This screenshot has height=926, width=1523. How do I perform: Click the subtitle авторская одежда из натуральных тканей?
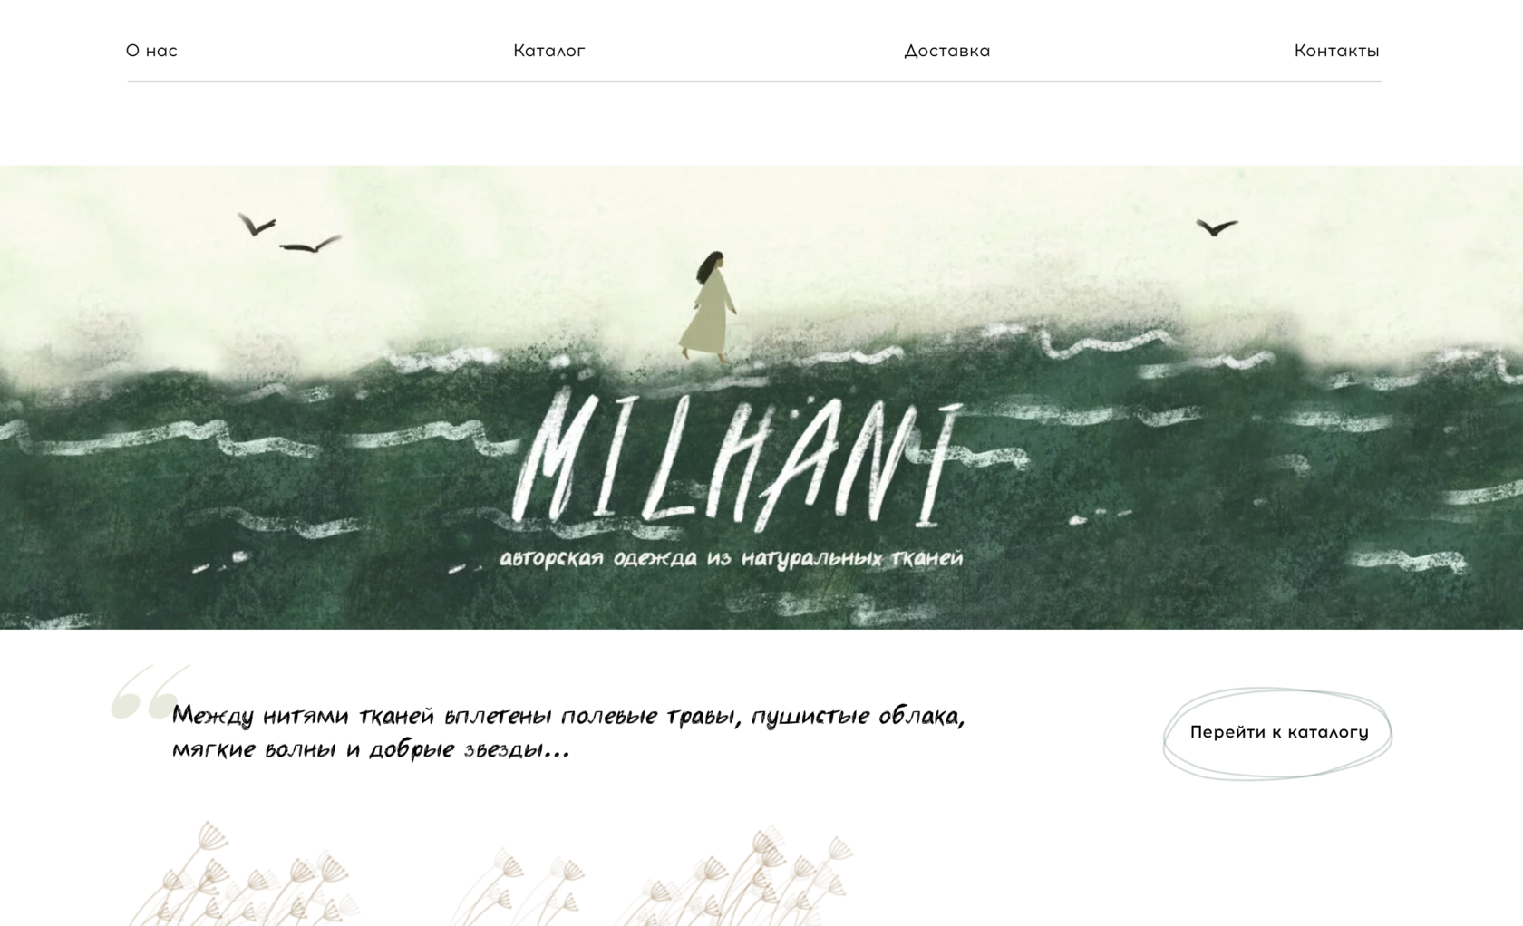732,557
